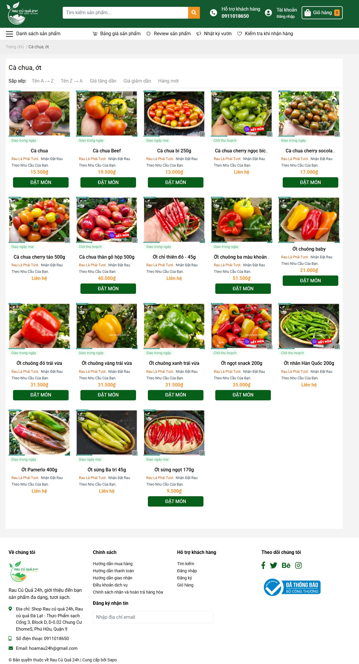Open the Giỏ hàng shopping cart

[322, 13]
